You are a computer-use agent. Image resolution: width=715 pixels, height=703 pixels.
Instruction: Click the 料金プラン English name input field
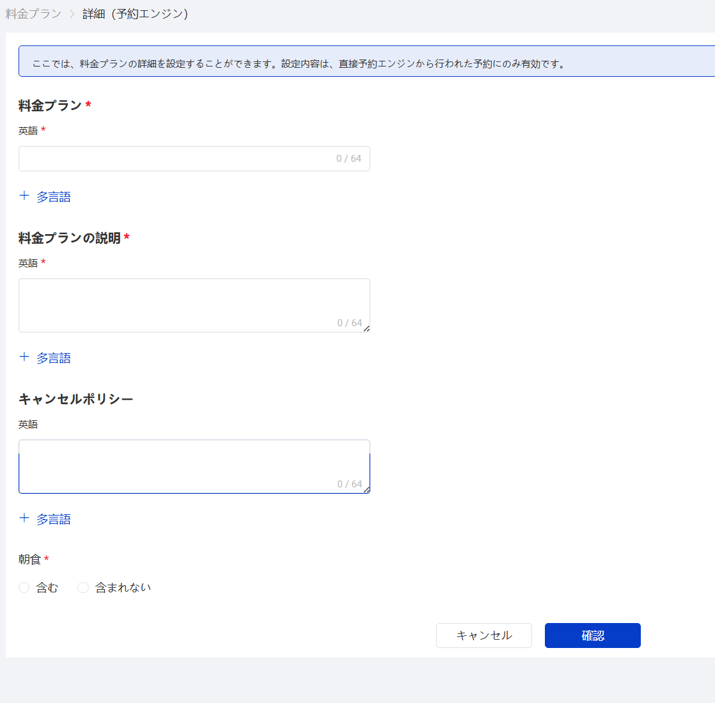click(194, 158)
